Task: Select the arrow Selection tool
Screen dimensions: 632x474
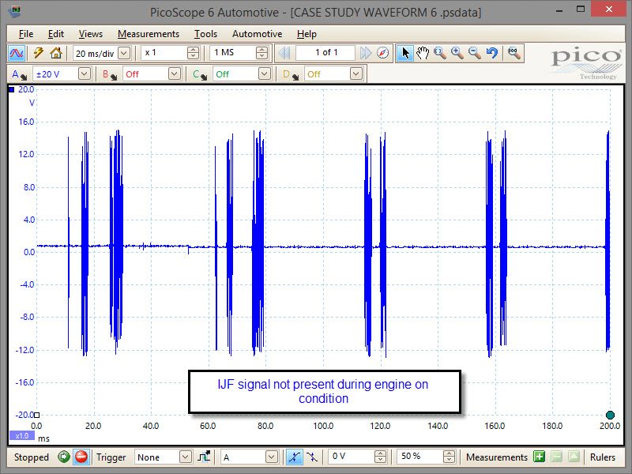Action: 405,53
